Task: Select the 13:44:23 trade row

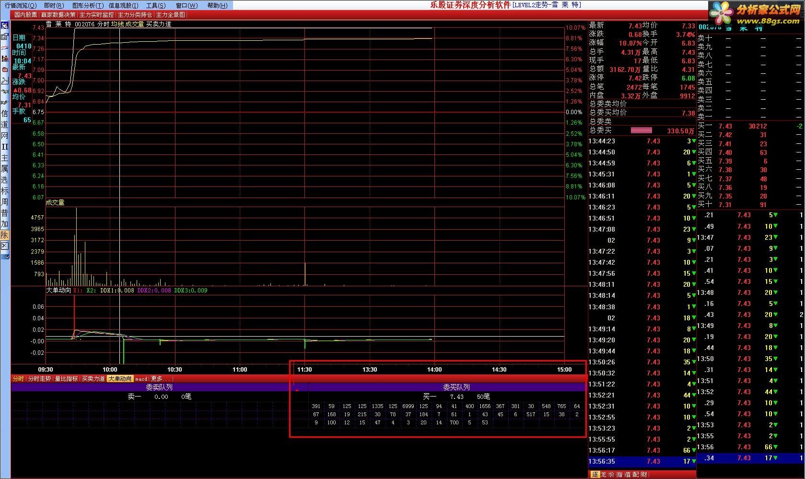Action: point(642,141)
